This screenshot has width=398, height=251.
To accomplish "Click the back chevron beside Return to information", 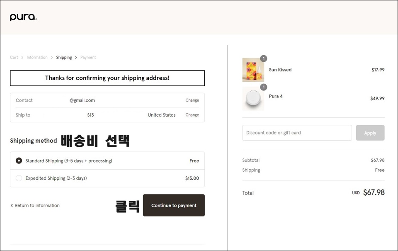I will click(12, 205).
